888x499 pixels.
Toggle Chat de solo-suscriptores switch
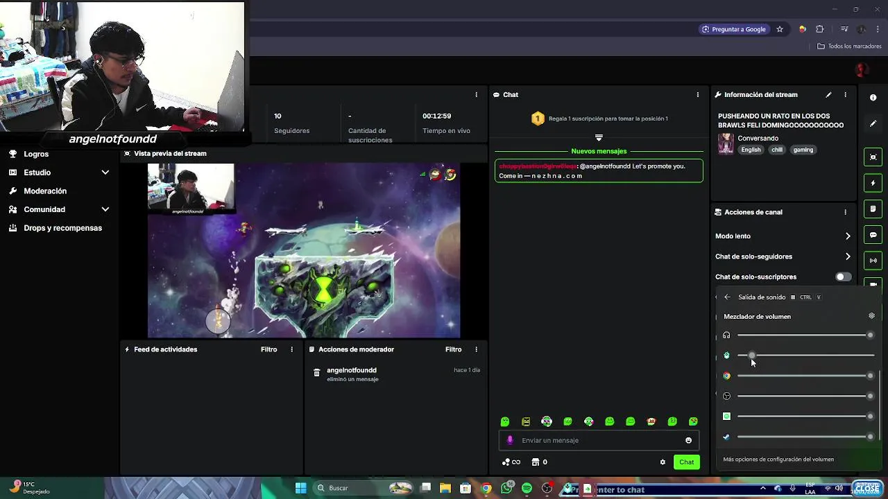[843, 277]
